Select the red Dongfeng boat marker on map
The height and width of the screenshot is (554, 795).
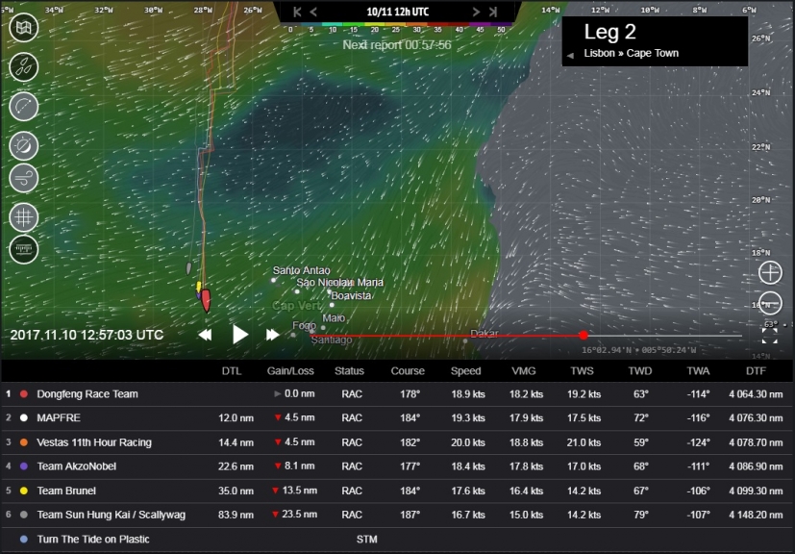click(206, 301)
